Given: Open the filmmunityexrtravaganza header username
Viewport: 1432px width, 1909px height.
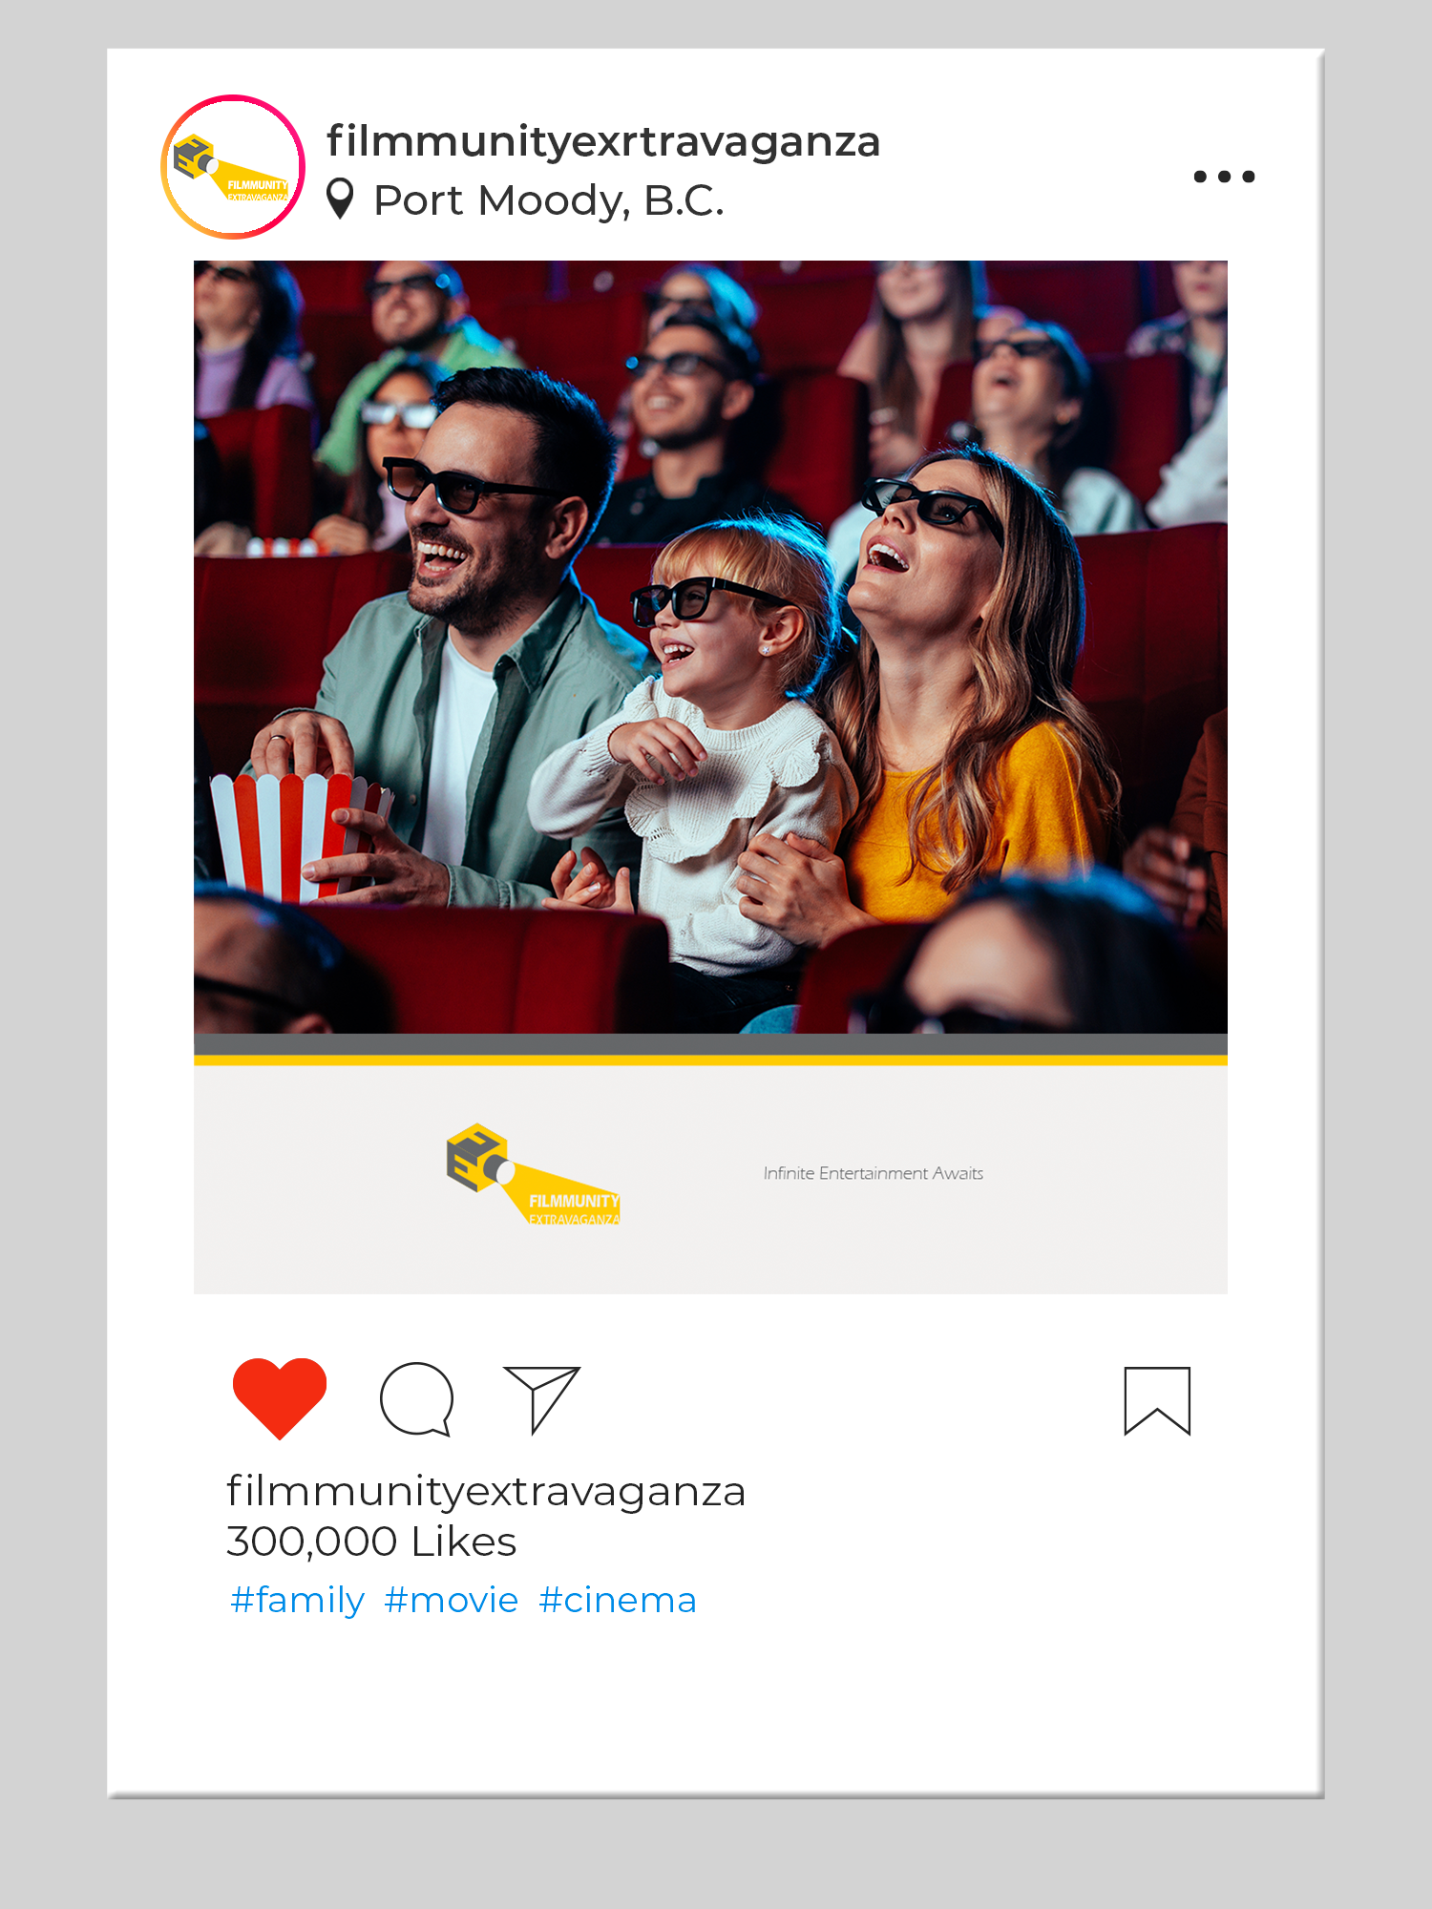Looking at the screenshot, I should pyautogui.click(x=603, y=141).
